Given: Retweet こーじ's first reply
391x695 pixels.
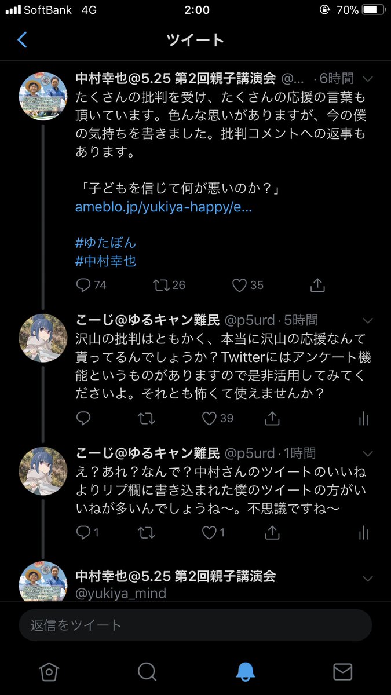Looking at the screenshot, I should tap(147, 418).
